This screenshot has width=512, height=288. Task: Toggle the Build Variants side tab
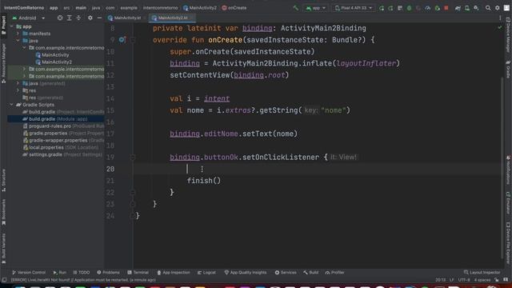pos(3,248)
